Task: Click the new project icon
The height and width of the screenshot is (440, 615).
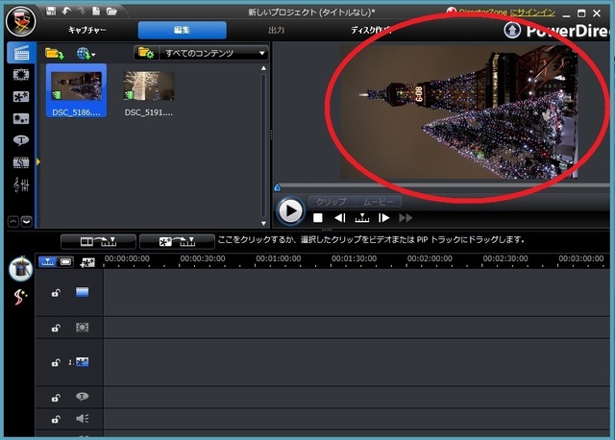Action: coord(96,11)
